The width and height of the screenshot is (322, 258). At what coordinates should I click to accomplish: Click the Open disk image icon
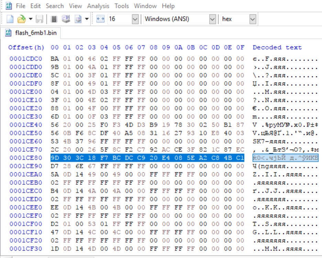click(x=78, y=19)
